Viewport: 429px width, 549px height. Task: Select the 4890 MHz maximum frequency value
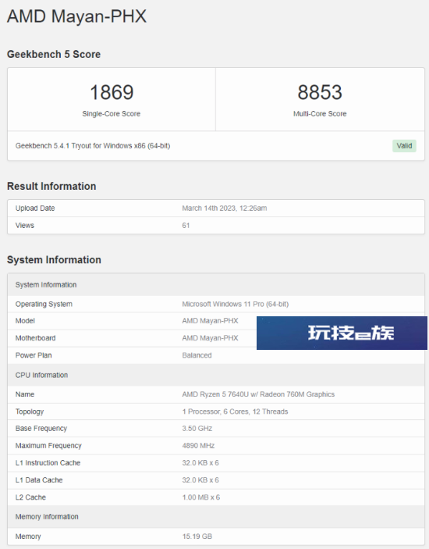point(198,446)
